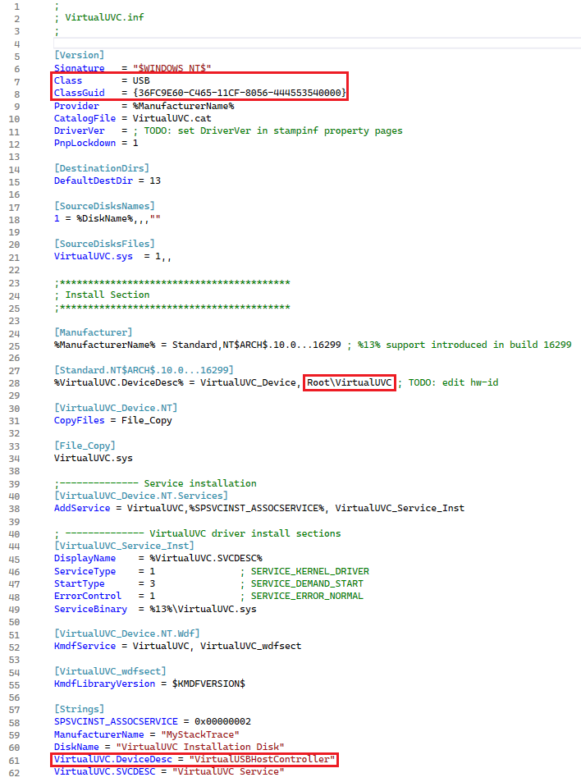Select the [SourceDisksFiles] section header
Screen dimensions: 581x782
(x=105, y=244)
